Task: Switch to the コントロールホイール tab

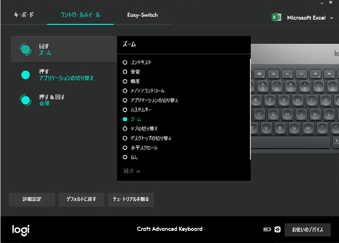Action: coord(80,15)
